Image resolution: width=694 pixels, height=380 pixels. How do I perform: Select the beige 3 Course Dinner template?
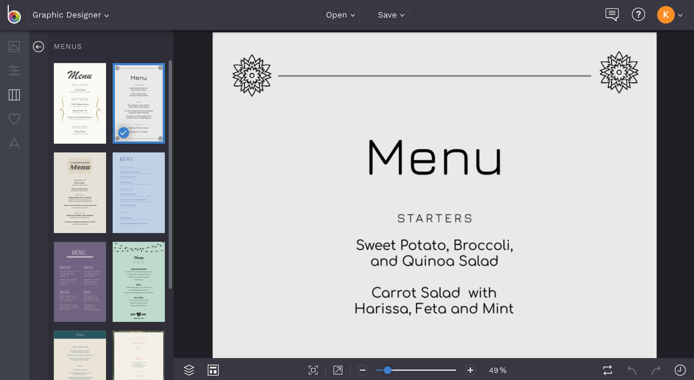(80, 193)
